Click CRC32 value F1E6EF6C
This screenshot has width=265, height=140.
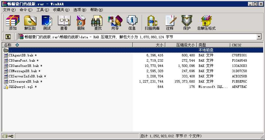click(240, 82)
